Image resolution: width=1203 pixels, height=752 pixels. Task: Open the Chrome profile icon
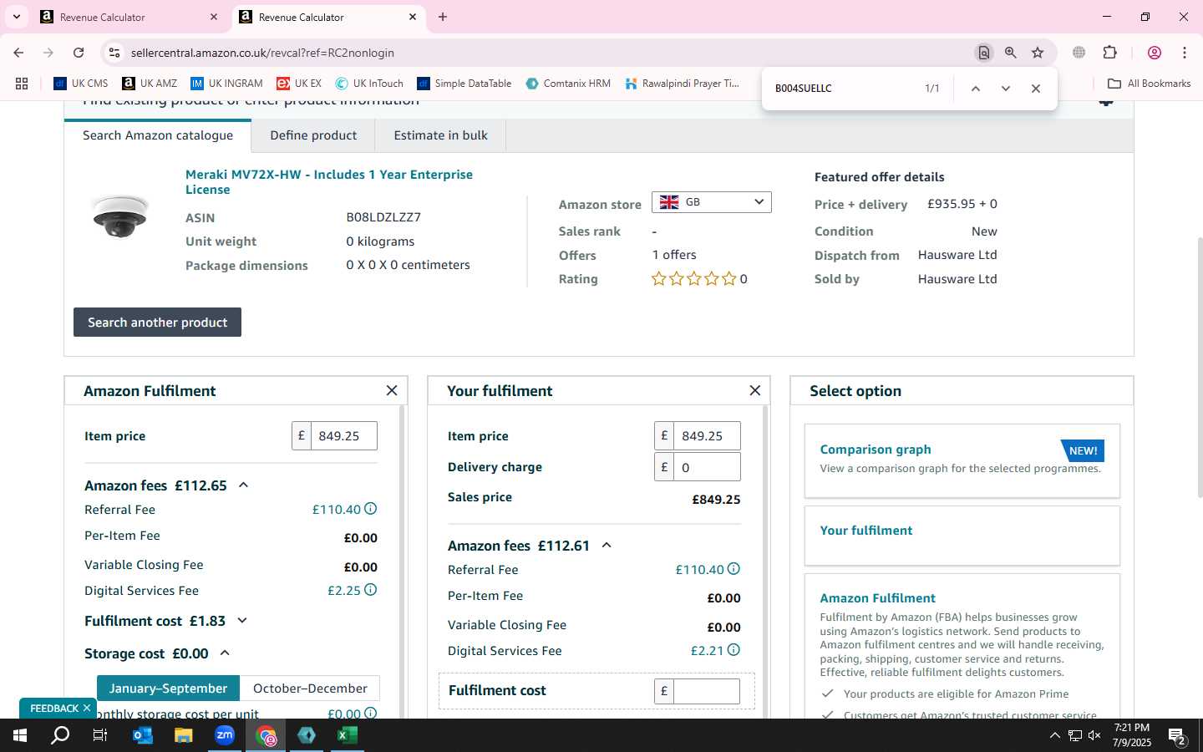(1155, 53)
